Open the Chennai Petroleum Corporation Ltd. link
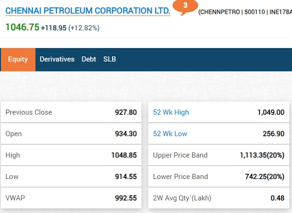The height and width of the screenshot is (213, 292). click(x=88, y=10)
